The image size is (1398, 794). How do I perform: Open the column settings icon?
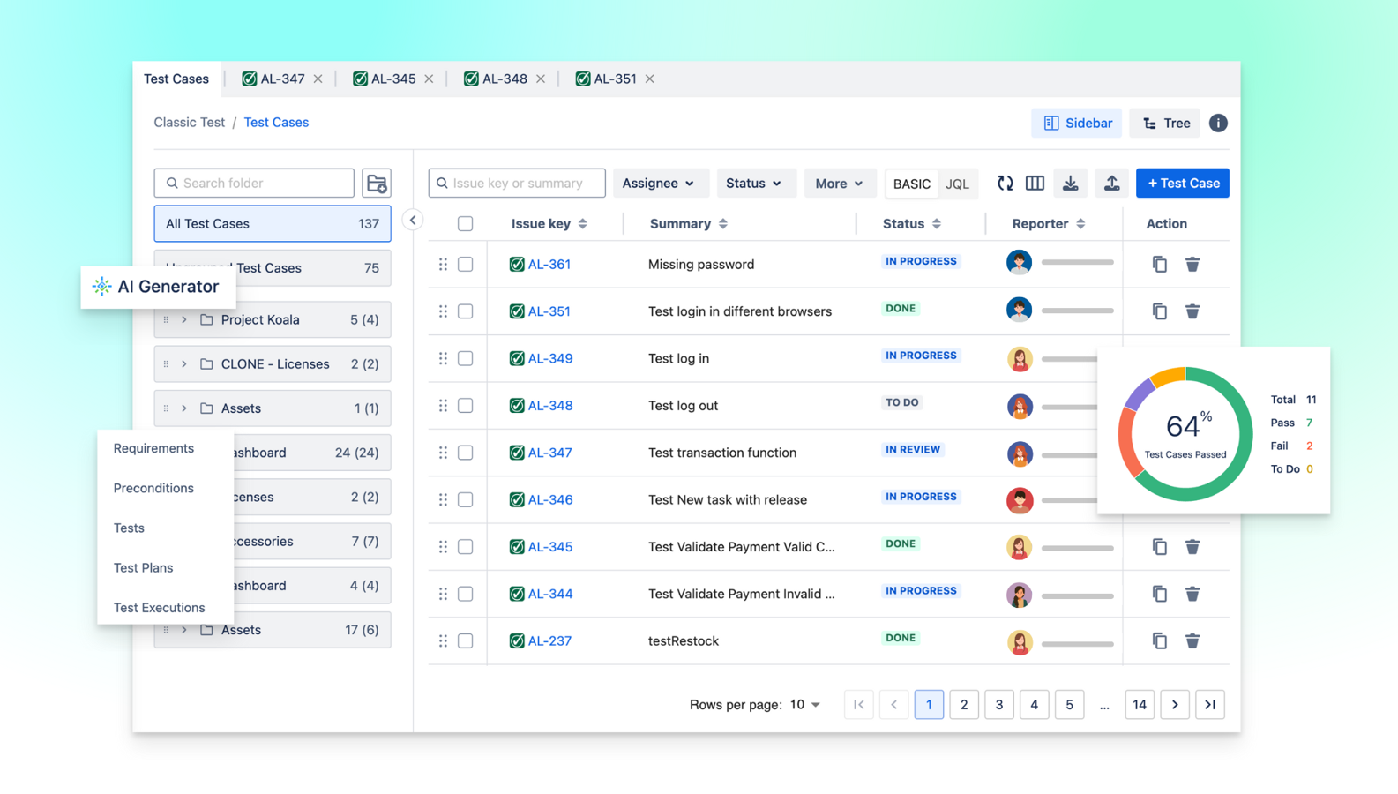(x=1035, y=184)
